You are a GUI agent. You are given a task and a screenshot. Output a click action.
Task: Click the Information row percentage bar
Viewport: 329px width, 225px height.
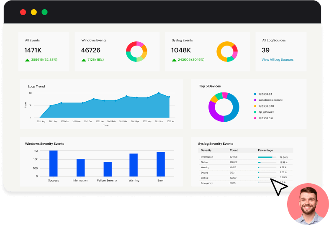267,157
